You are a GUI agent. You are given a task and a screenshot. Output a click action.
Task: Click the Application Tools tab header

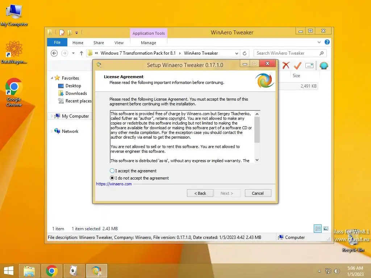tap(149, 33)
